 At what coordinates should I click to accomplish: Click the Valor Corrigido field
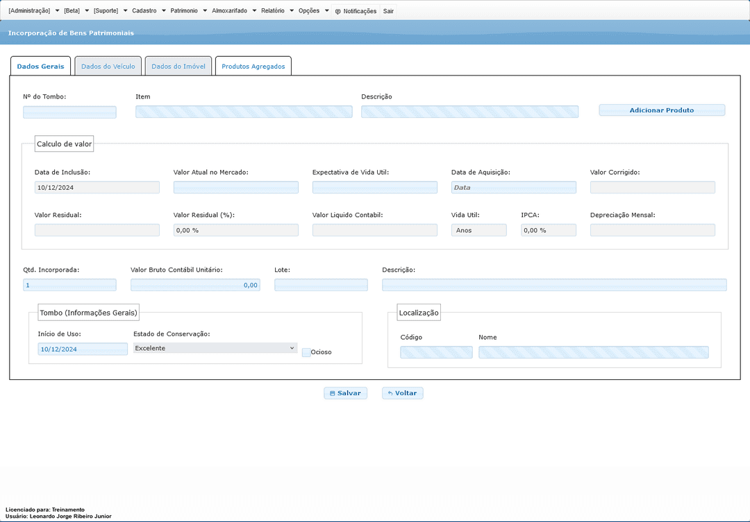pyautogui.click(x=652, y=187)
